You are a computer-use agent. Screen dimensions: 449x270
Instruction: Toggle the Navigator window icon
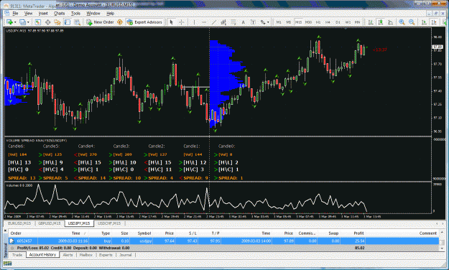[57, 22]
